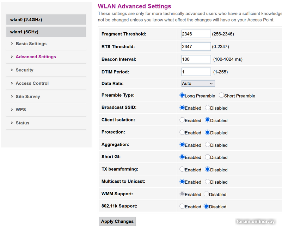
Task: Go to Security settings page
Action: click(24, 70)
